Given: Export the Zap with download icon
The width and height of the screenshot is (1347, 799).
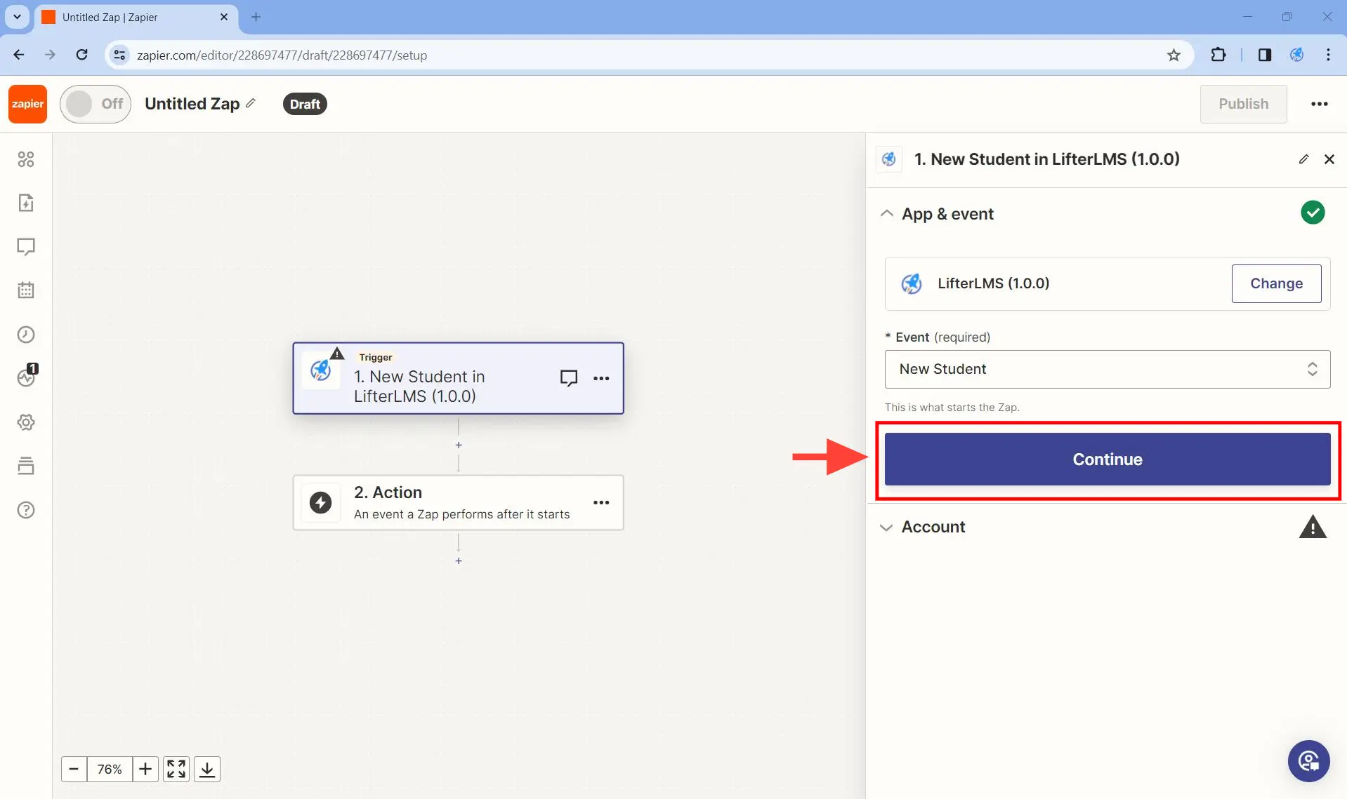Looking at the screenshot, I should [x=207, y=769].
